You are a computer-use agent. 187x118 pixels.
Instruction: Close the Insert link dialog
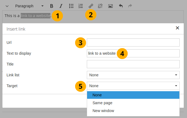point(177,28)
